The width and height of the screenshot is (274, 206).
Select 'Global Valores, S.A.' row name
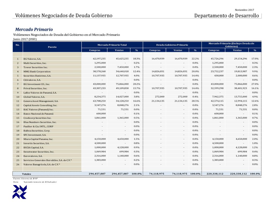(x=34, y=97)
